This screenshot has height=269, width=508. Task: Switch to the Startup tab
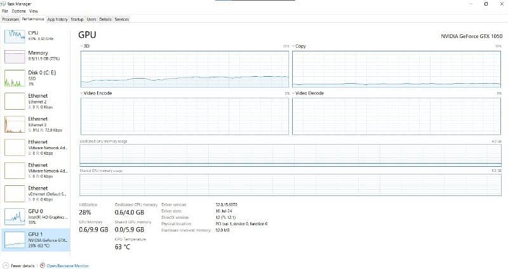[x=77, y=19]
